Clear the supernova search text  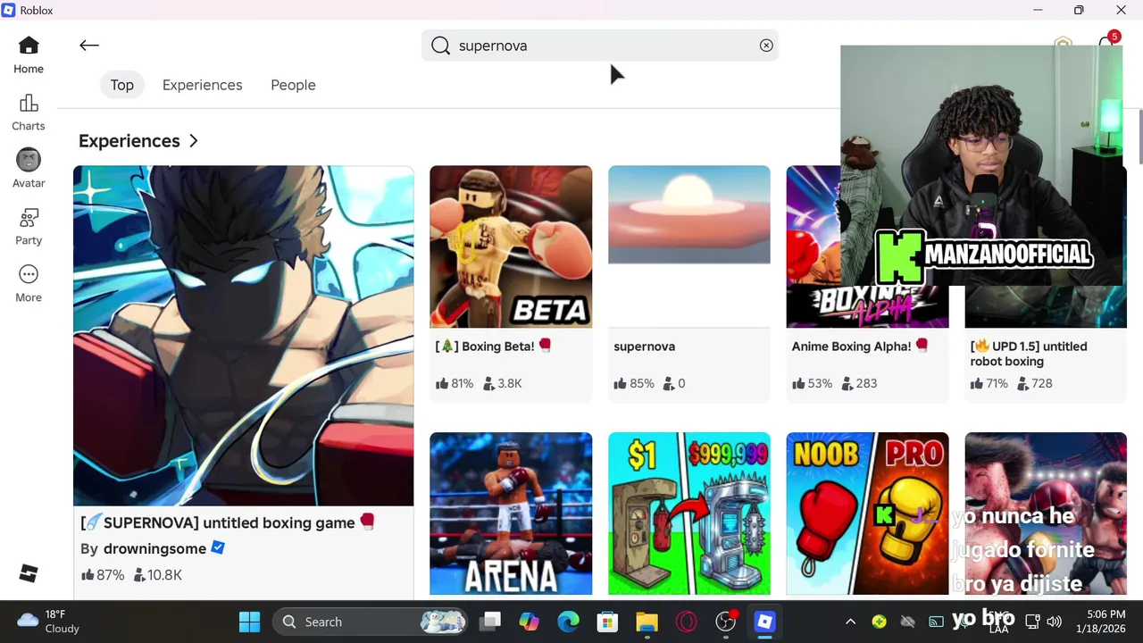click(766, 46)
